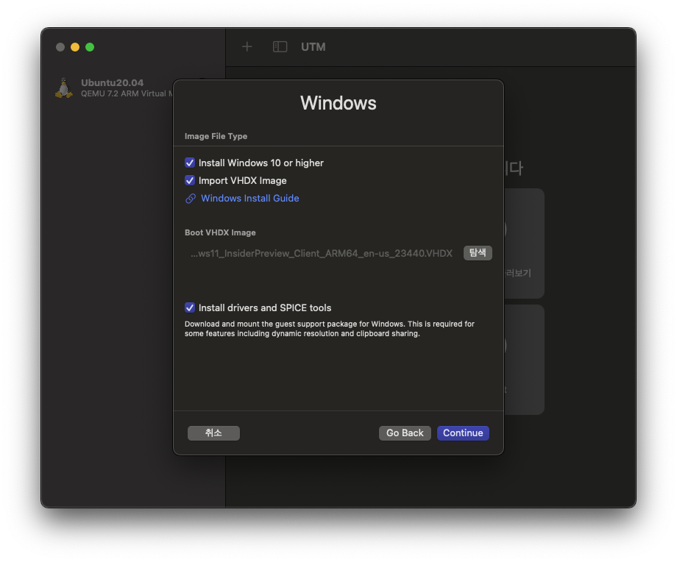Click the Boot VHDX Image label
This screenshot has width=677, height=562.
point(220,232)
